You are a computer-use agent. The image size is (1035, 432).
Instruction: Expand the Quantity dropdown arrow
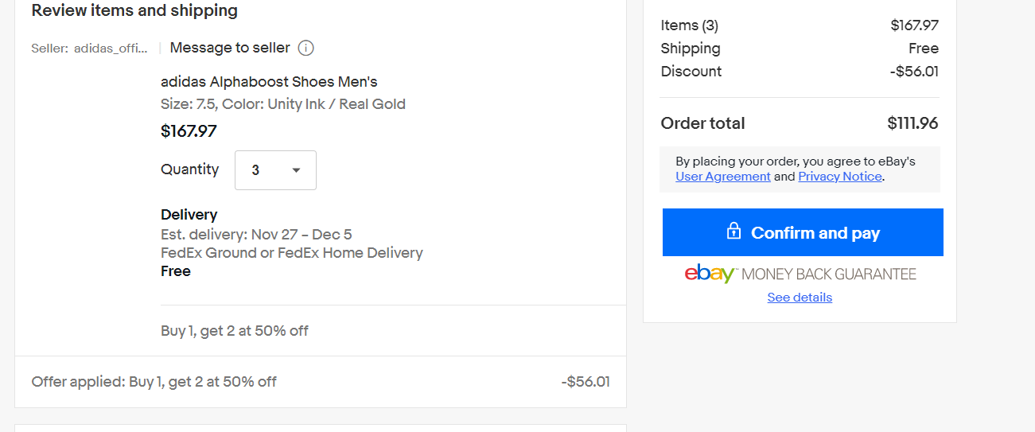pyautogui.click(x=296, y=170)
